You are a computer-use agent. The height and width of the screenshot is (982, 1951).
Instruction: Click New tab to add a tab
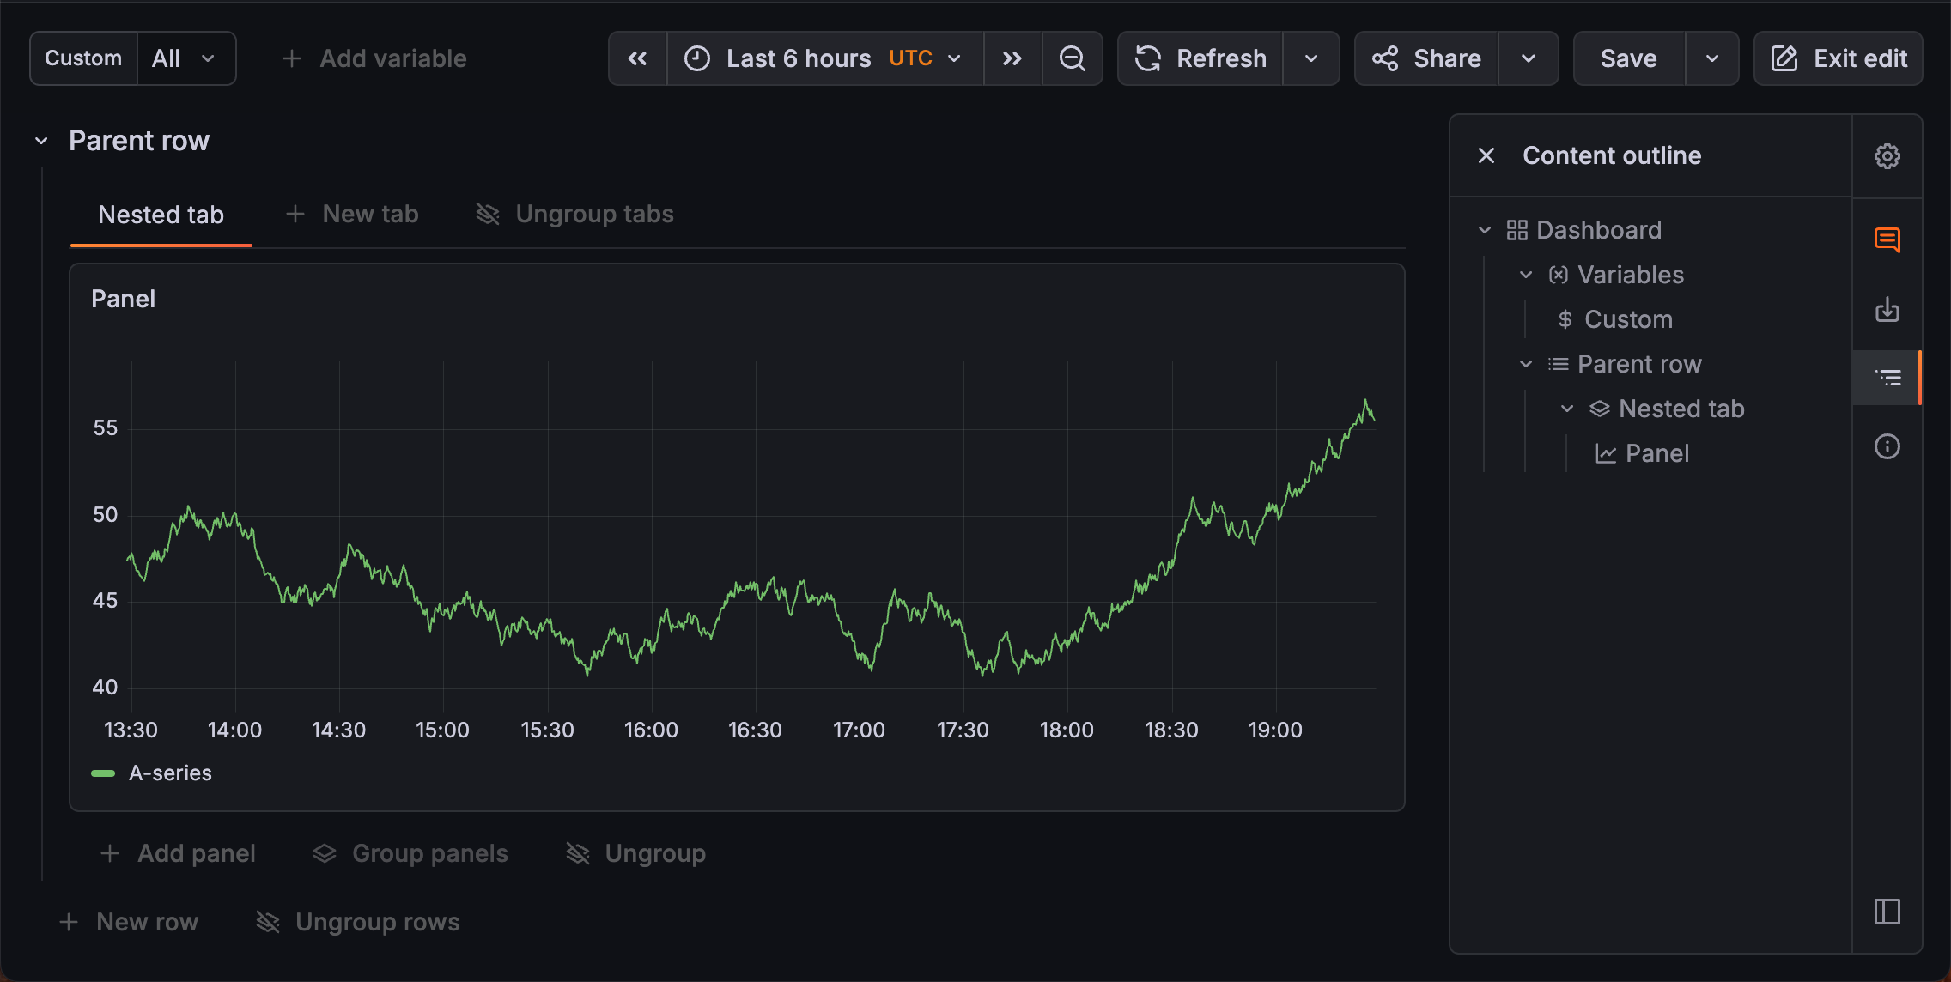[x=352, y=214]
